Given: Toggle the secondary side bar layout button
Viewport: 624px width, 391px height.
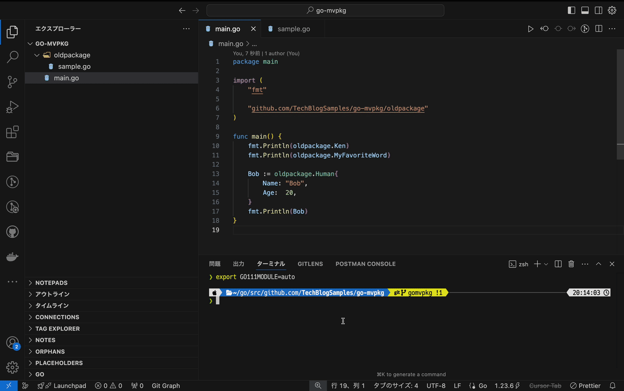Looking at the screenshot, I should [599, 10].
